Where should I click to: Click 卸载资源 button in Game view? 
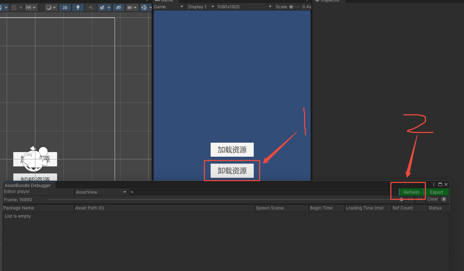click(232, 171)
